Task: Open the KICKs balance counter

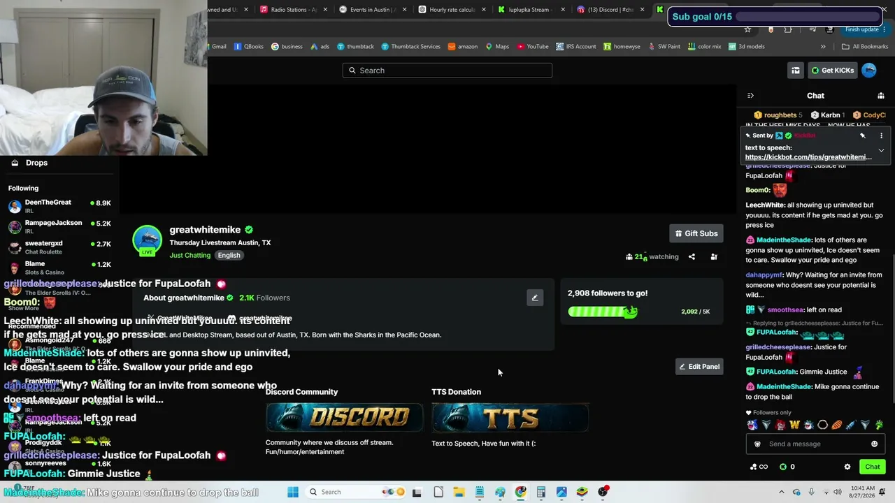Action: pos(787,467)
